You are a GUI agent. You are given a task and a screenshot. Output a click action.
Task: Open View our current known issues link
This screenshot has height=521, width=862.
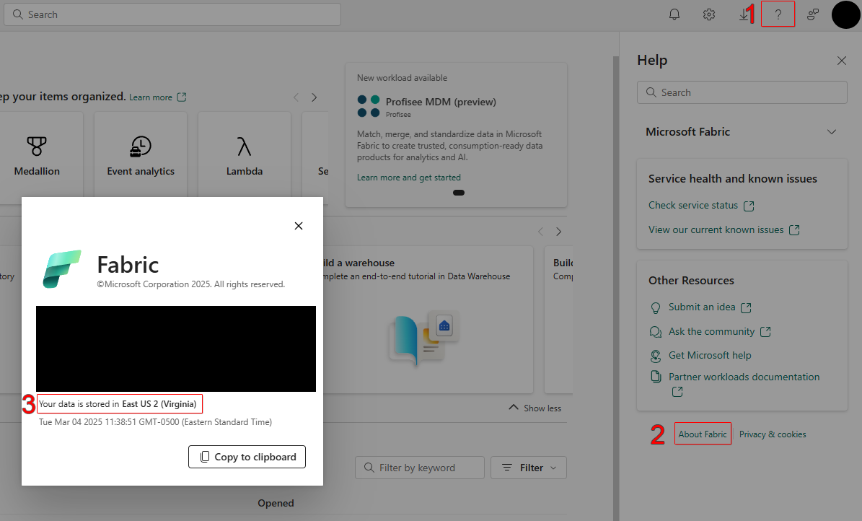click(x=716, y=230)
